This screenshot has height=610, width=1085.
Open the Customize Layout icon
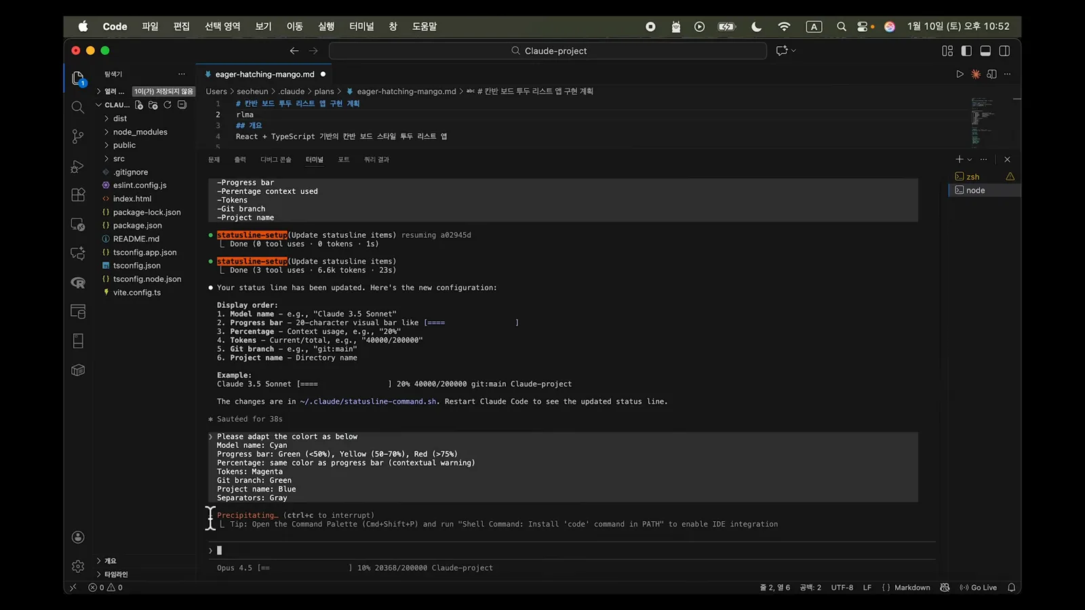pyautogui.click(x=947, y=51)
